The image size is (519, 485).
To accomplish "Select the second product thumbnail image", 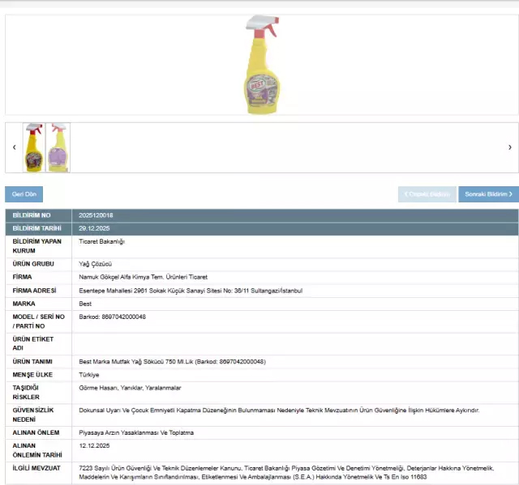I will [58, 147].
